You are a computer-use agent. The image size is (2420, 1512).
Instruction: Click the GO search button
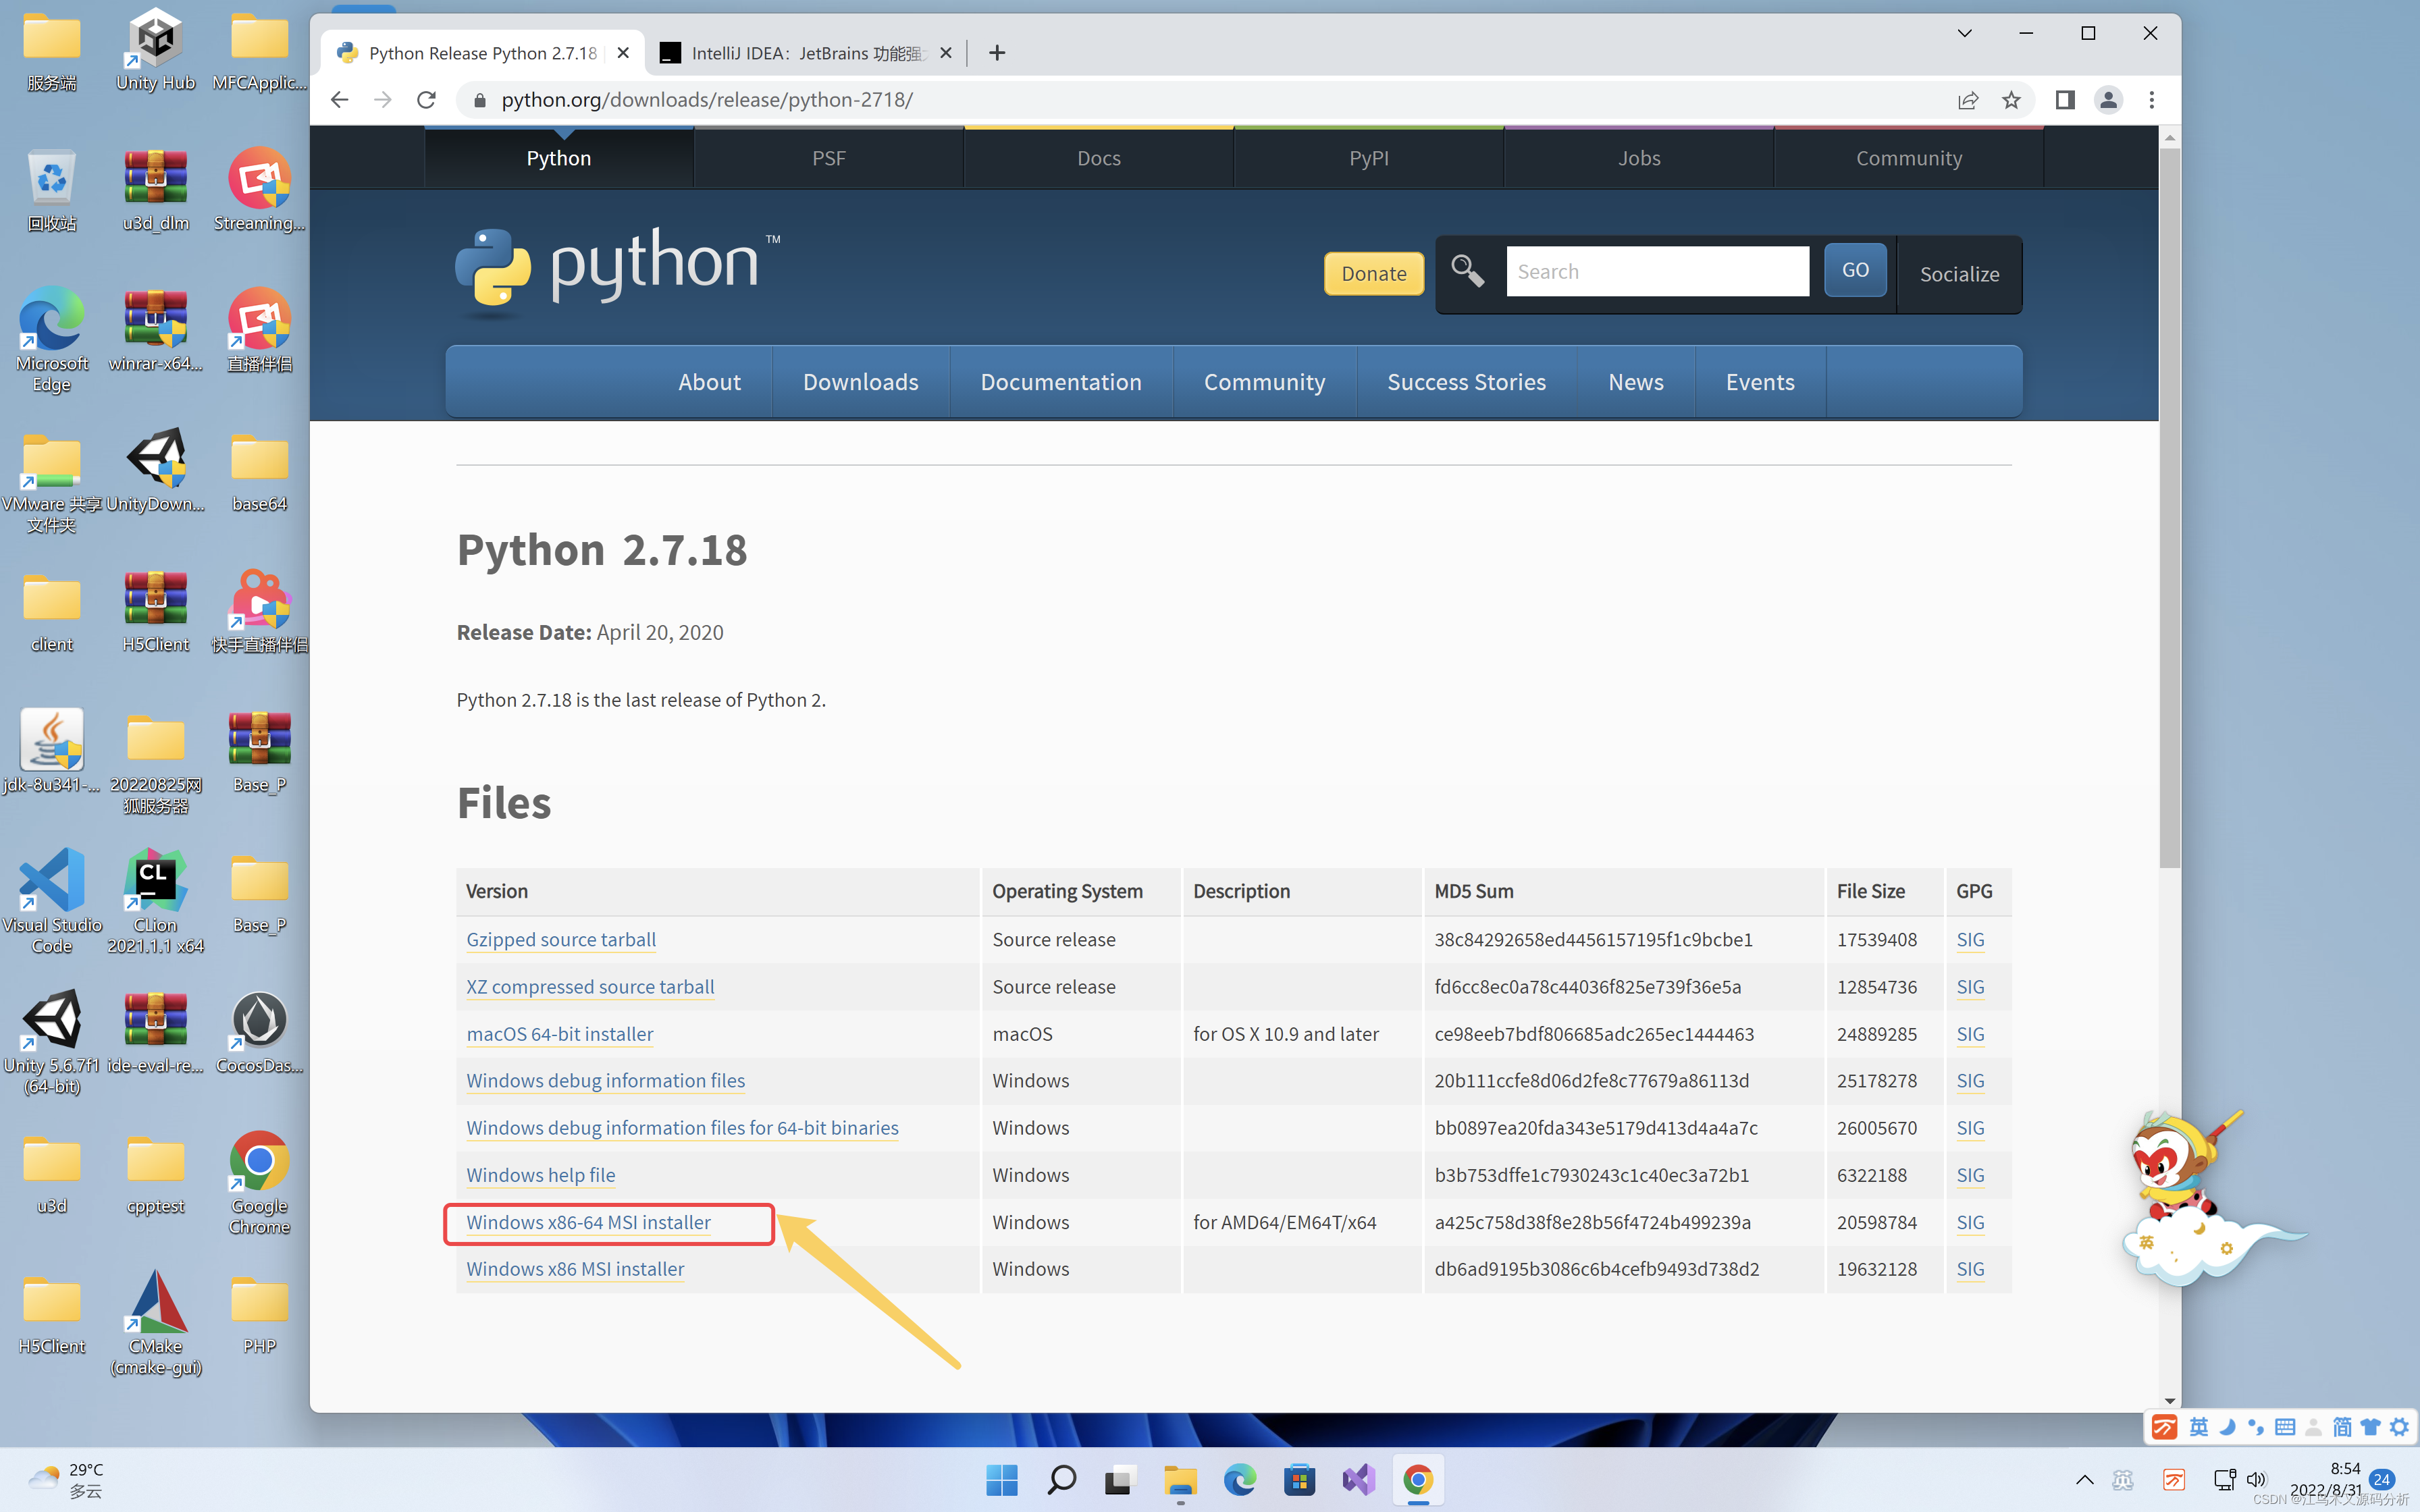click(1855, 270)
